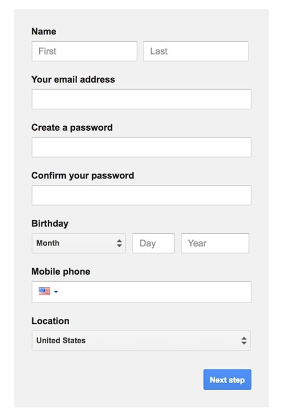Click the Create a password field
Viewport: 281px width, 418px height.
point(142,147)
